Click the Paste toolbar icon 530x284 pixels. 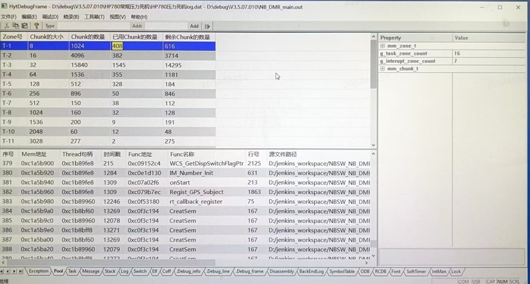25,26
